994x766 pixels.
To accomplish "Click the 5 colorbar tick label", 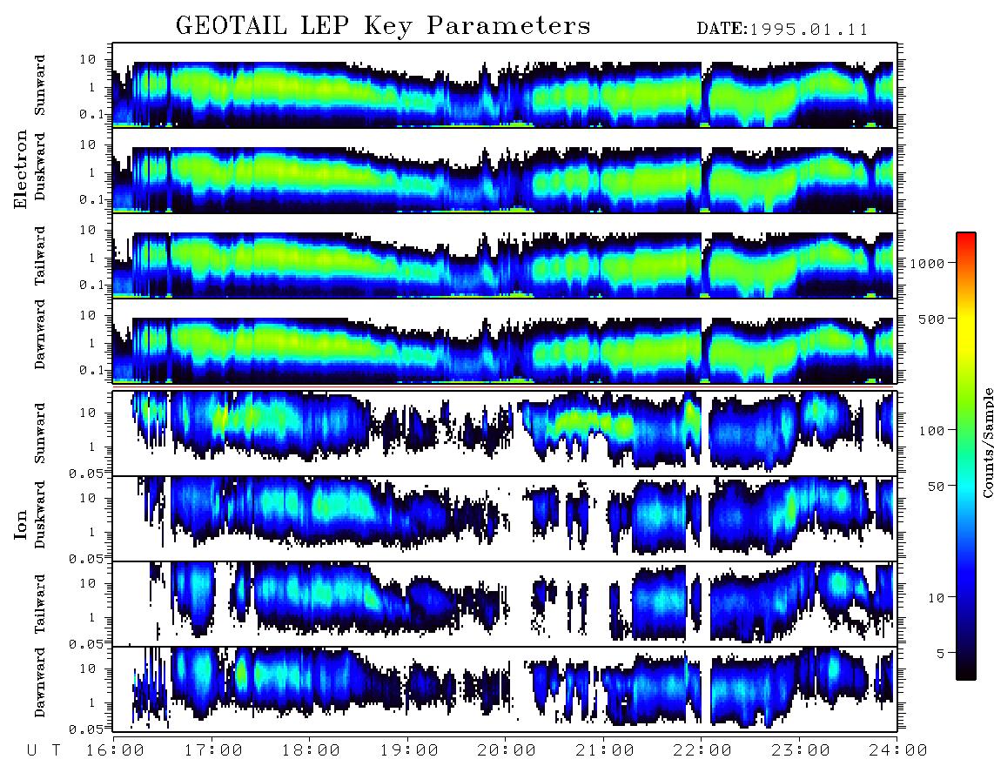I will point(940,654).
